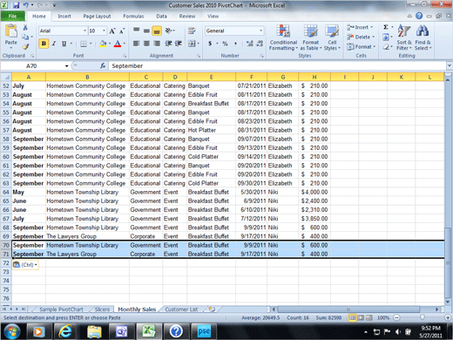Click the Save icon in Quick Access

coord(16,5)
